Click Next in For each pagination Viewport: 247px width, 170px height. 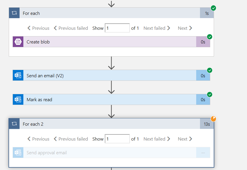point(185,28)
